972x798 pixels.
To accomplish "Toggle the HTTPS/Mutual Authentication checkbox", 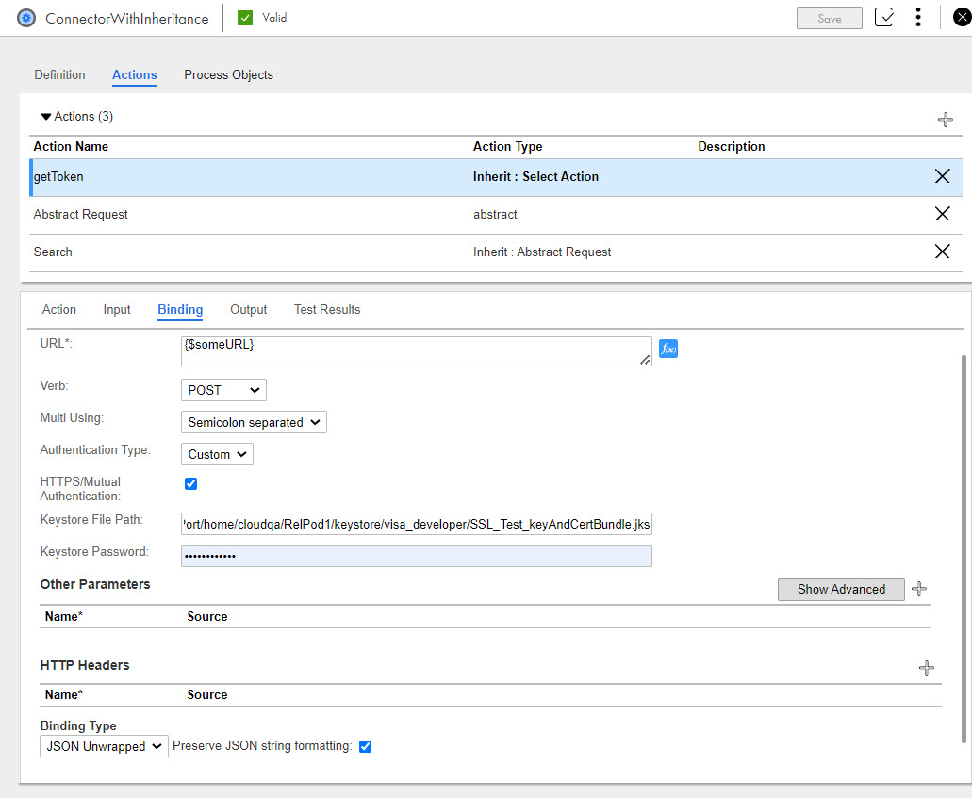I will click(x=191, y=484).
